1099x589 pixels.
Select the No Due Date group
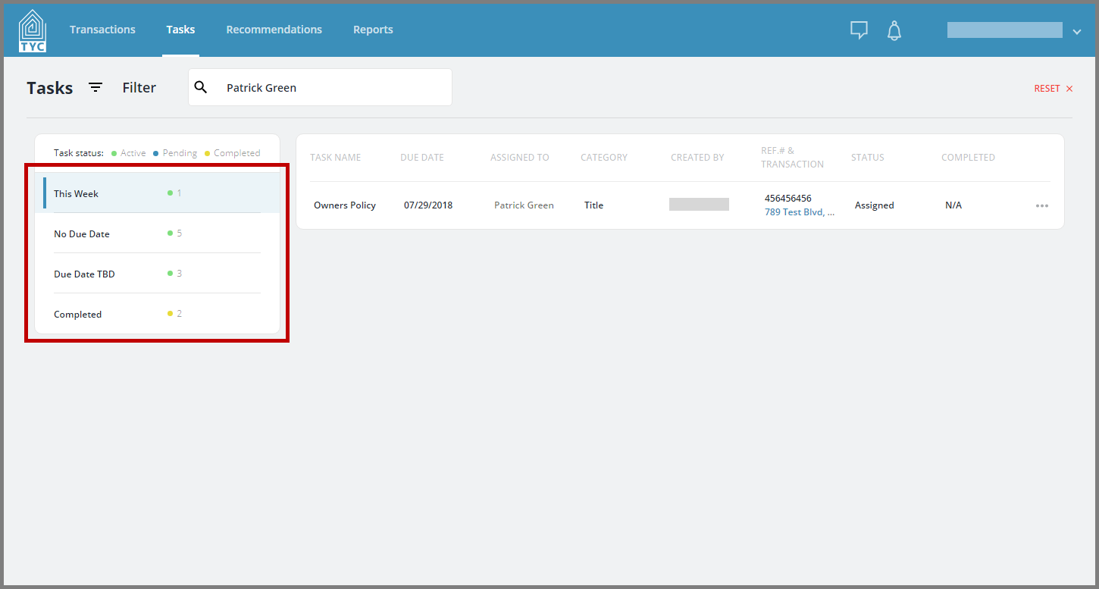click(157, 233)
